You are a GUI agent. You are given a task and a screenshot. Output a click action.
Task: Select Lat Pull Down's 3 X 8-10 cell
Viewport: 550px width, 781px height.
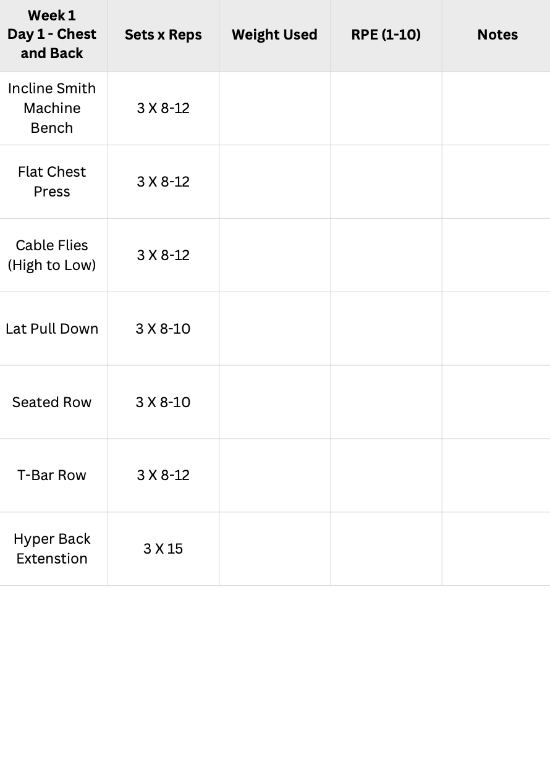[163, 329]
